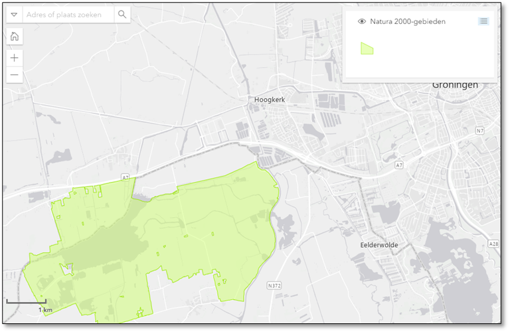Viewport: 510px width, 332px height.
Task: Click the Groningen city label
Action: [x=455, y=85]
